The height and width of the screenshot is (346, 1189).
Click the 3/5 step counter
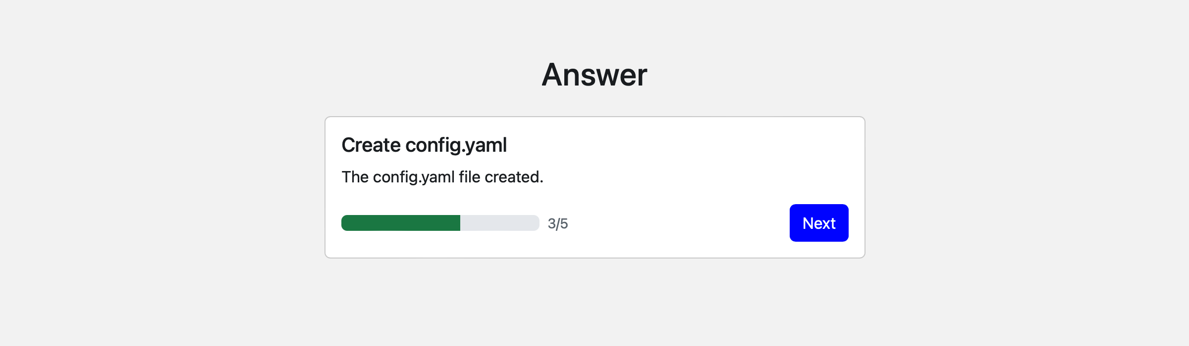coord(557,223)
